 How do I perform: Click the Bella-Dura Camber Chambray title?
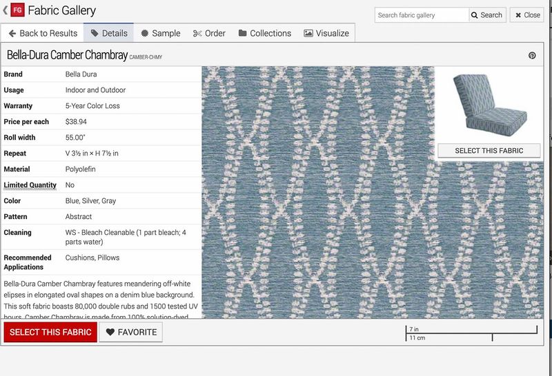[x=67, y=55]
